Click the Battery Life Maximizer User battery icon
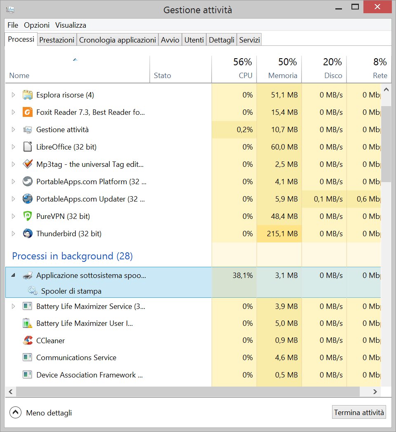Screen dimensions: 396x432 pyautogui.click(x=27, y=323)
